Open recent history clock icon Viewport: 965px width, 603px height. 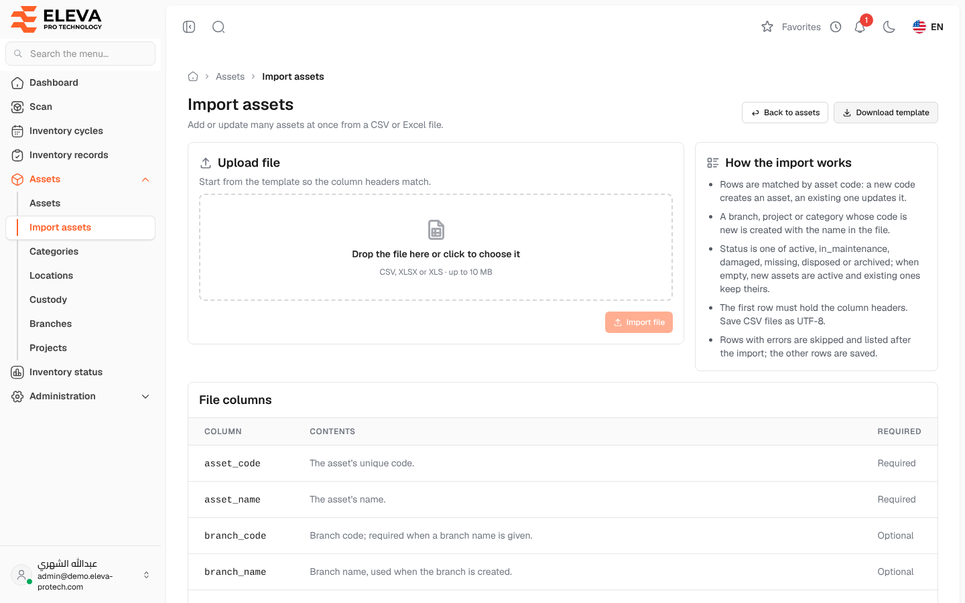pos(836,27)
